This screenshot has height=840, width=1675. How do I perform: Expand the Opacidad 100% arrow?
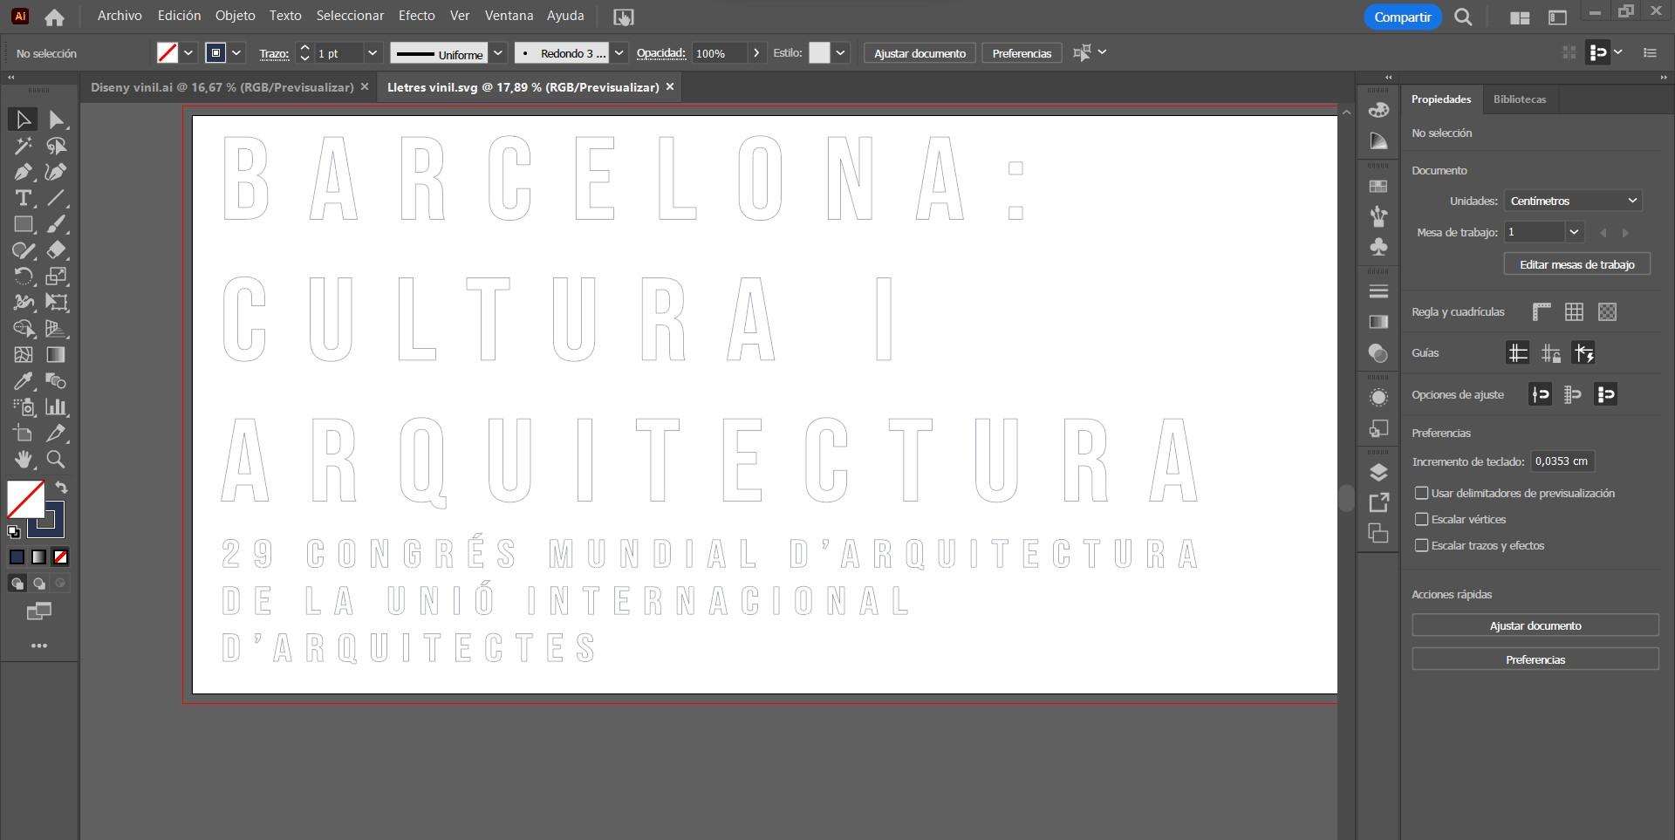[756, 53]
